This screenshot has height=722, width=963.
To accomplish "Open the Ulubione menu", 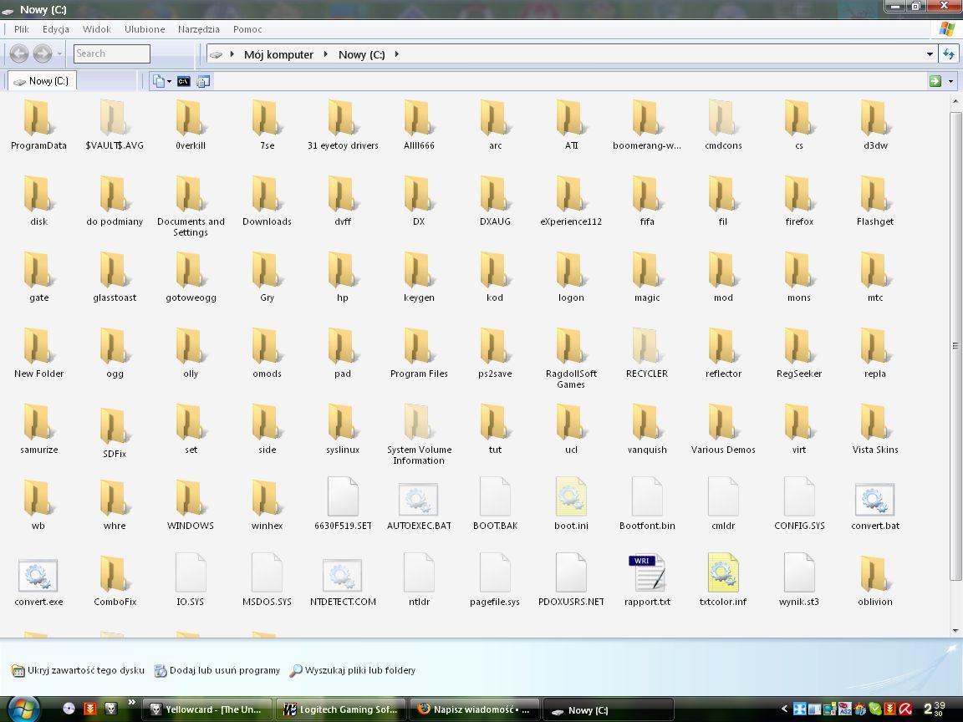I will (145, 29).
